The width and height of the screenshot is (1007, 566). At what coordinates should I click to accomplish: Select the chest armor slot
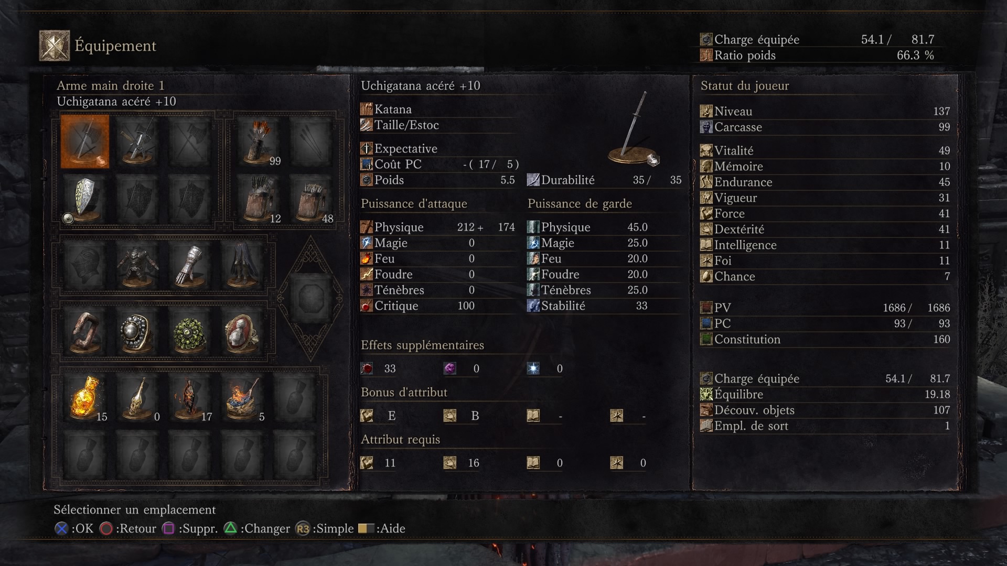[x=137, y=266]
